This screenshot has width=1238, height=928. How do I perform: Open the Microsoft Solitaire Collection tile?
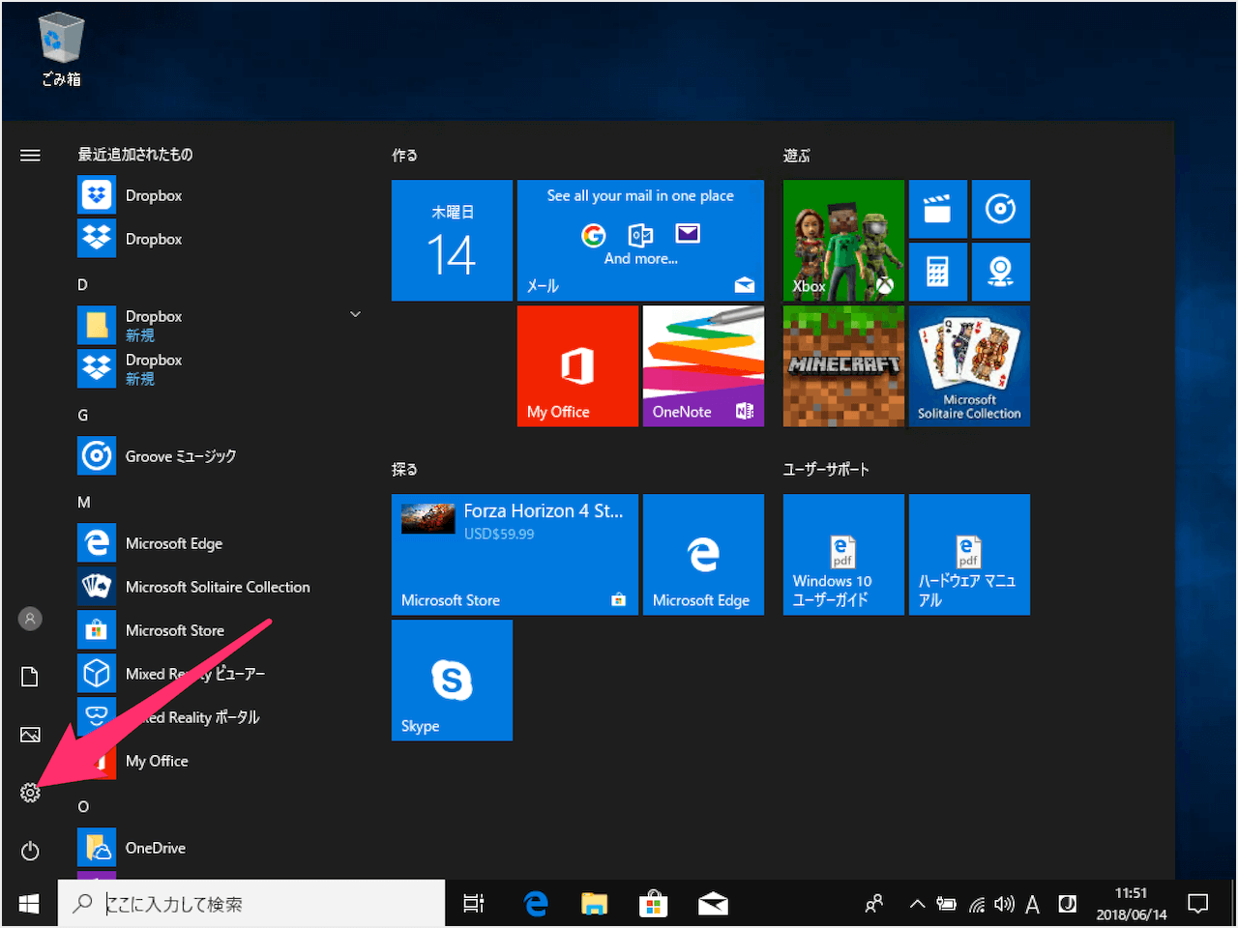click(x=969, y=366)
